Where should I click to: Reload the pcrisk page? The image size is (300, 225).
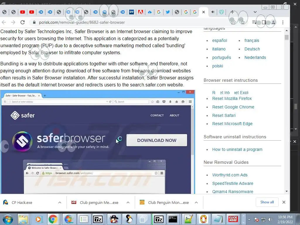(23, 22)
